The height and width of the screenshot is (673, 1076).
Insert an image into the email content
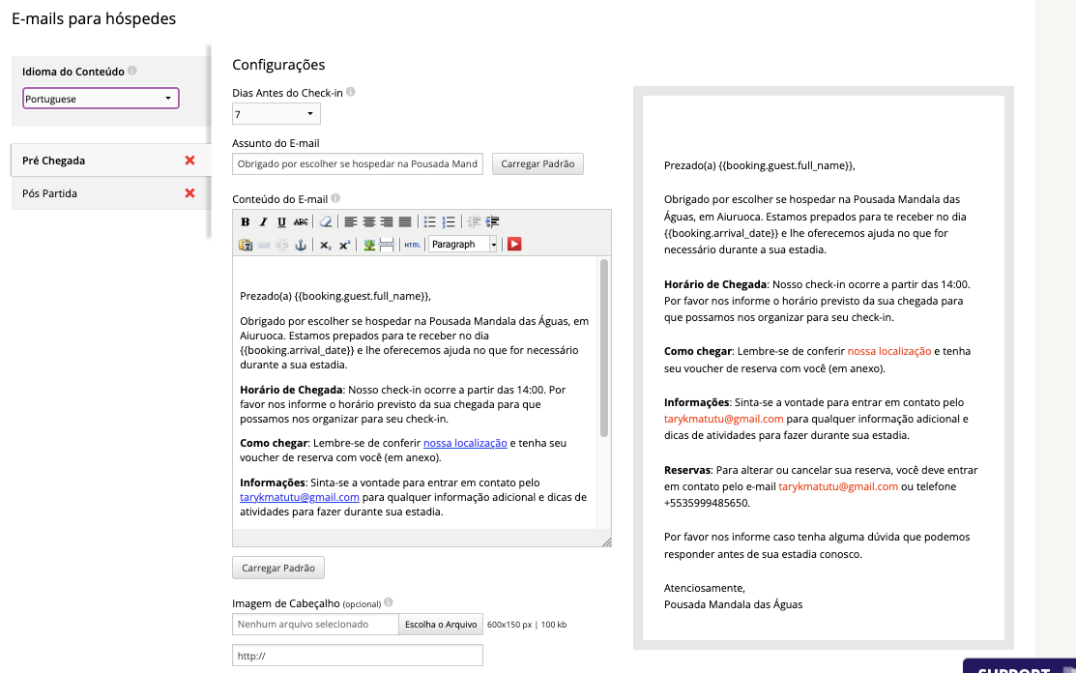point(369,245)
